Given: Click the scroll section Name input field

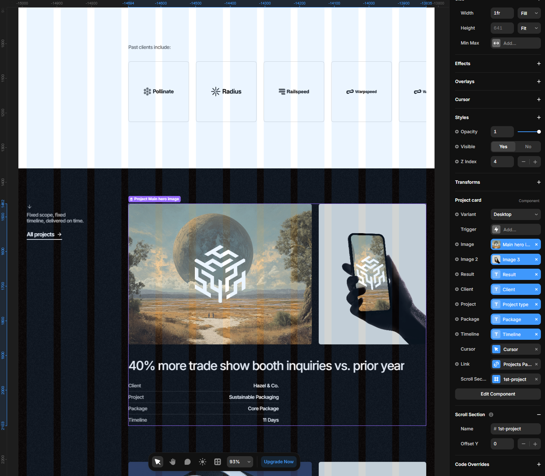Looking at the screenshot, I should (515, 429).
